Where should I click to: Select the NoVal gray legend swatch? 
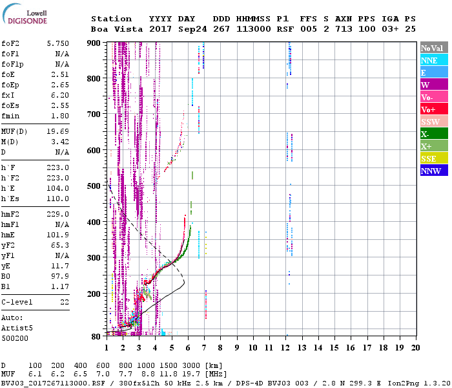click(x=431, y=48)
